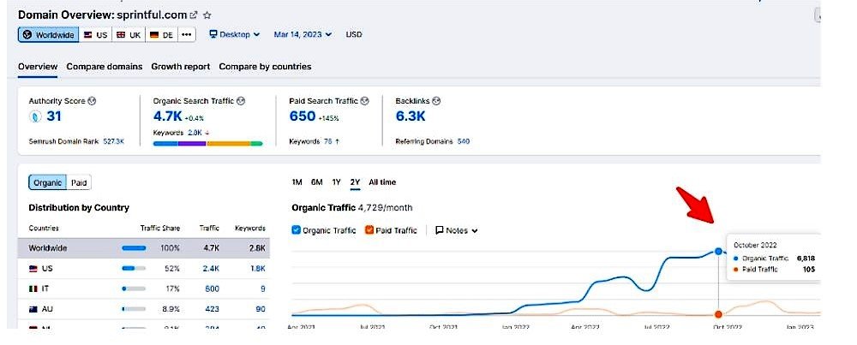This screenshot has height=345, width=857.
Task: Show Paid Search Traffic info icon
Action: click(x=364, y=101)
